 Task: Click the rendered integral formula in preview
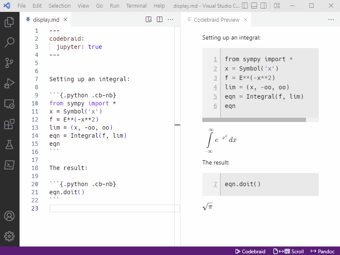point(220,140)
